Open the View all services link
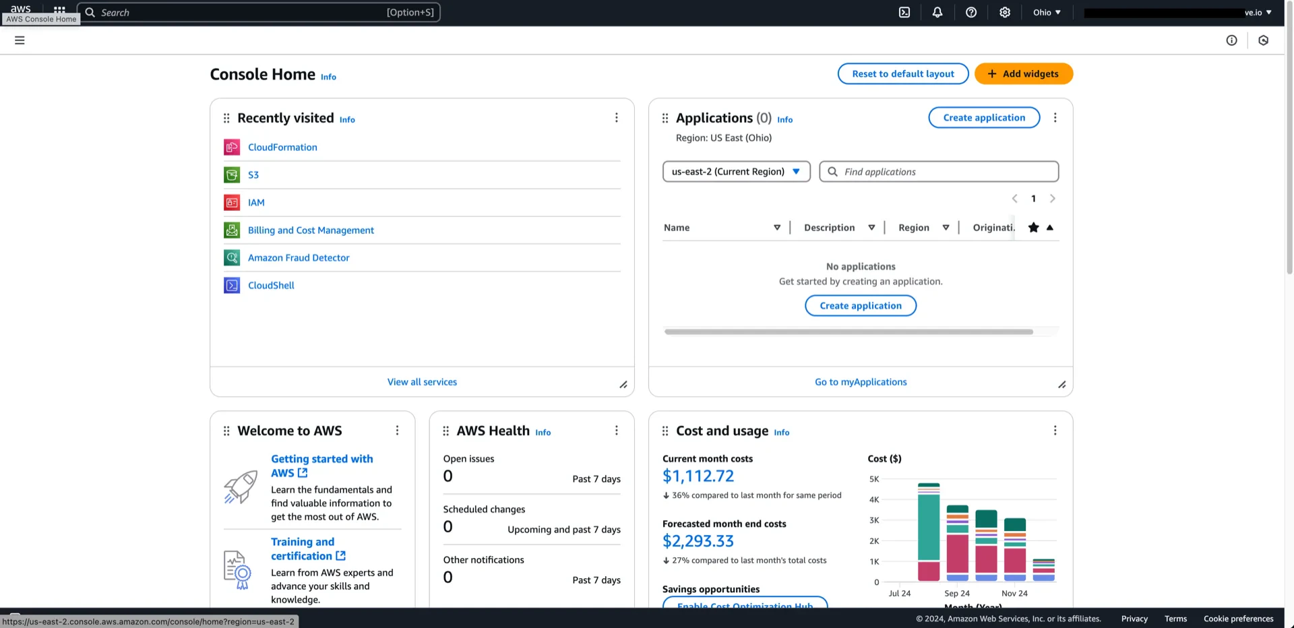 422,382
